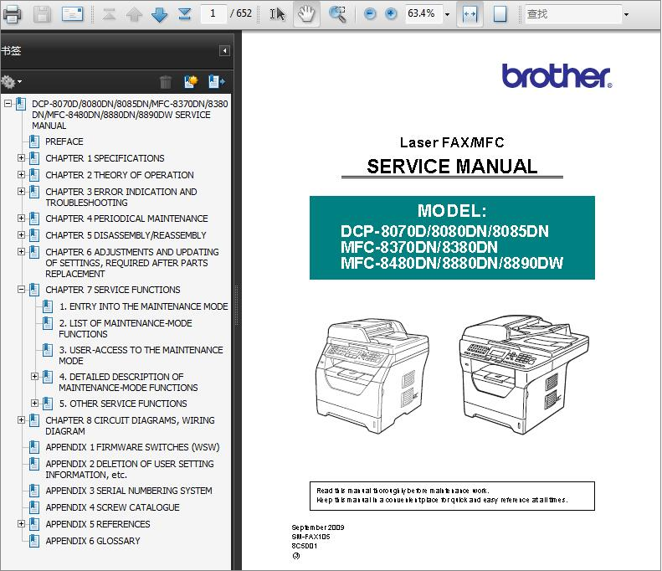Image resolution: width=662 pixels, height=571 pixels.
Task: Open APPENDIX 1 FIRMWARE SWITCHES (WSW)
Action: (x=132, y=447)
